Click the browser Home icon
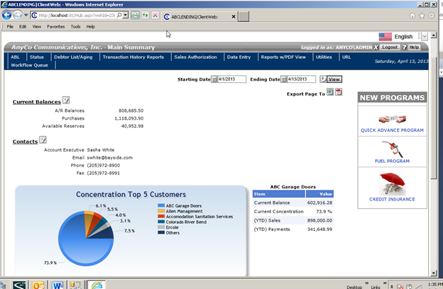Image resolution: width=443 pixels, height=289 pixels. 412,16
